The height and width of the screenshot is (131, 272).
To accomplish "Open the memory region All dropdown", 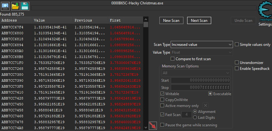I will click(196, 73).
